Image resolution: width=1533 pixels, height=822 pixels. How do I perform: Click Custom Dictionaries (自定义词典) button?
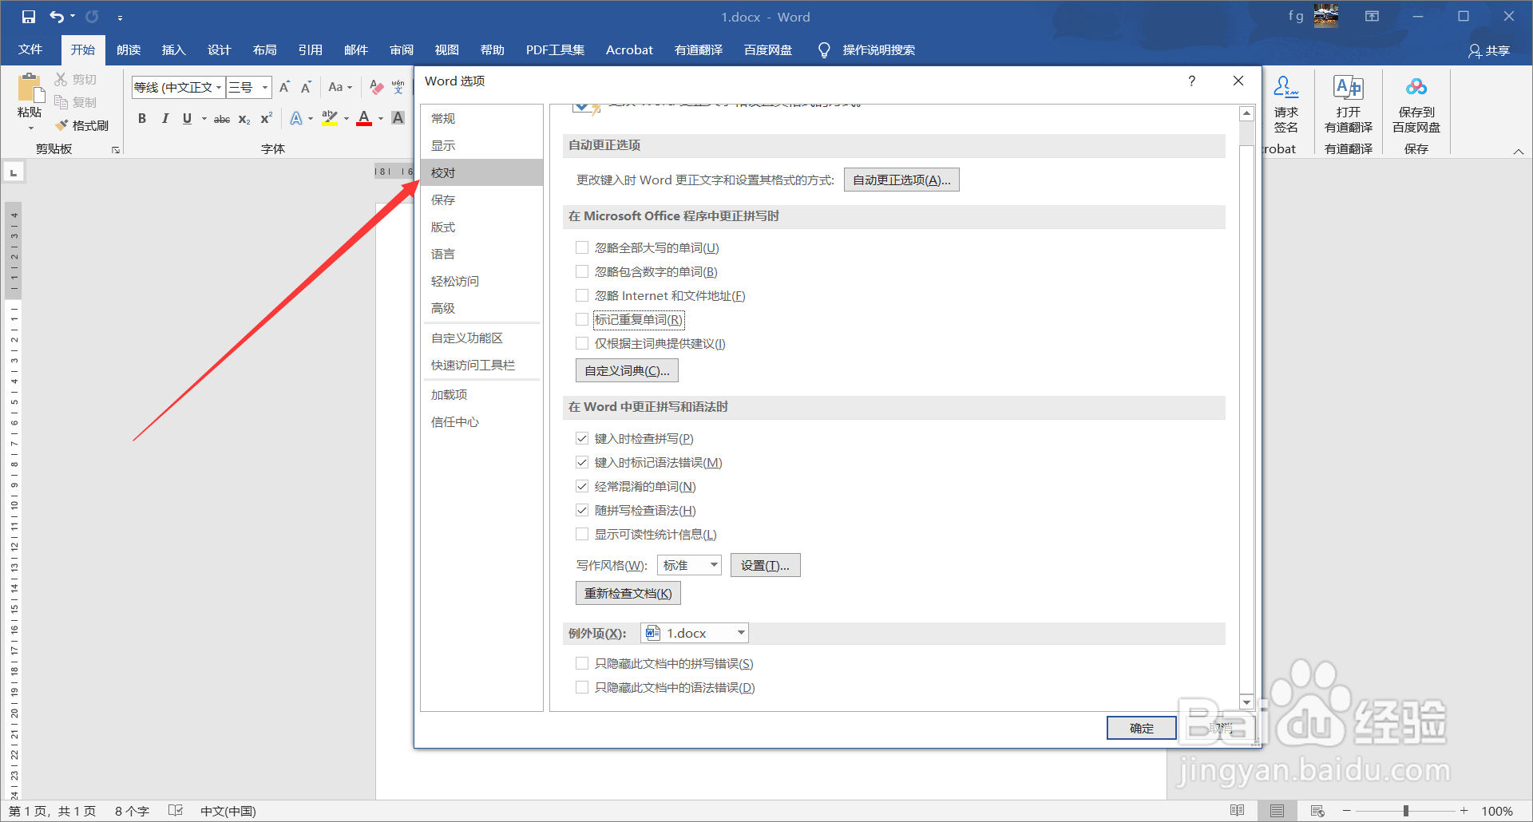click(x=627, y=370)
